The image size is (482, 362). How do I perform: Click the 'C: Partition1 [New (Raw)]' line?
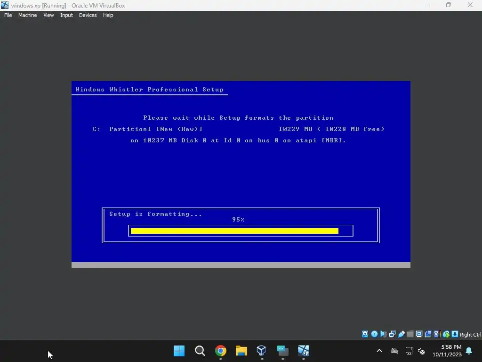coord(147,129)
